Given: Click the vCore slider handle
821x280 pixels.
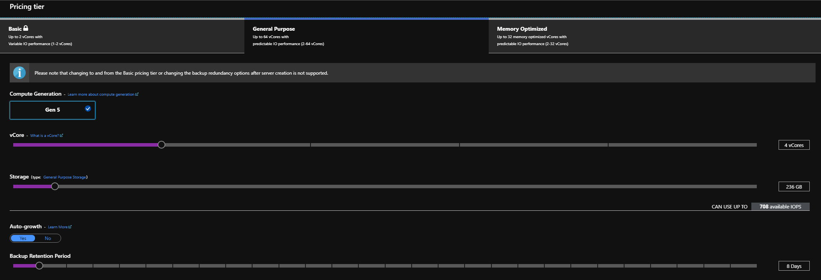Looking at the screenshot, I should 161,145.
